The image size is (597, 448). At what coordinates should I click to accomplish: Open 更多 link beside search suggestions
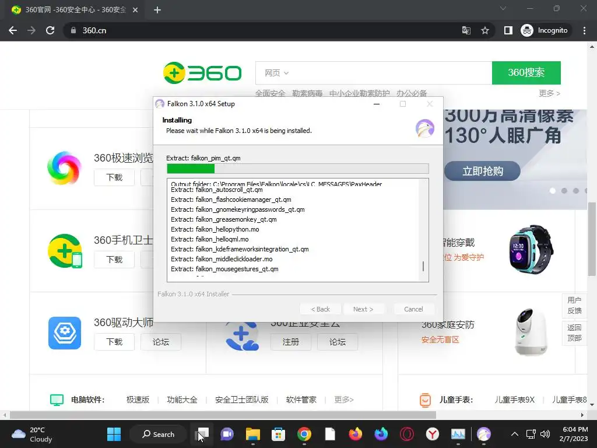(x=549, y=93)
